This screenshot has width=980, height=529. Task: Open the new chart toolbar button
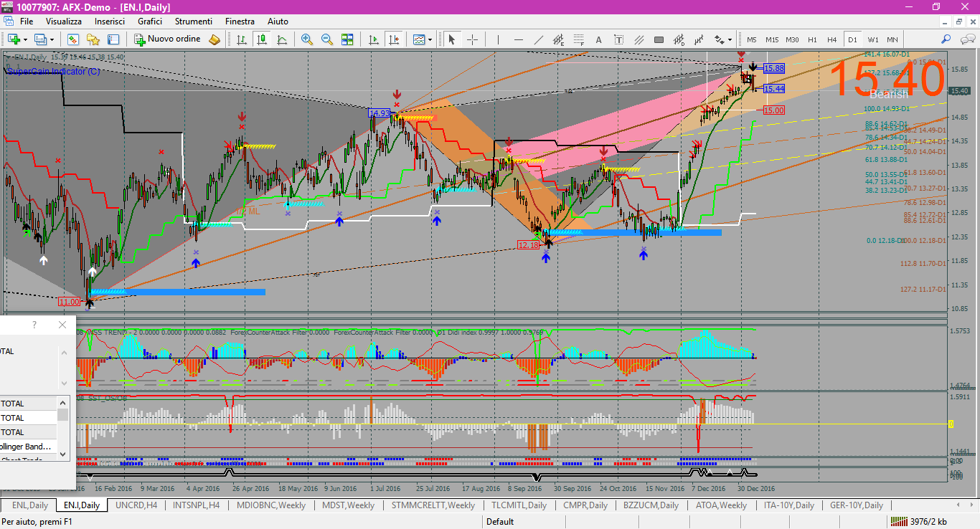14,39
